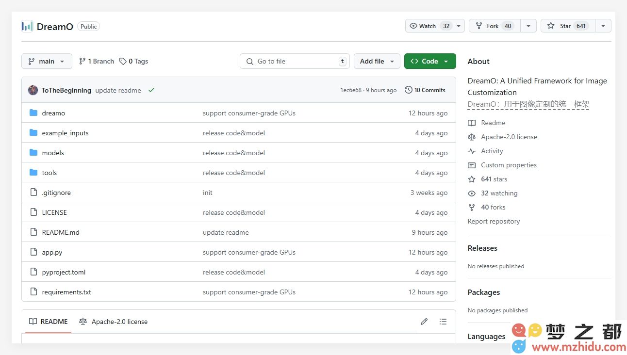Click the DreamO repository logo icon
The image size is (627, 355).
[x=27, y=26]
